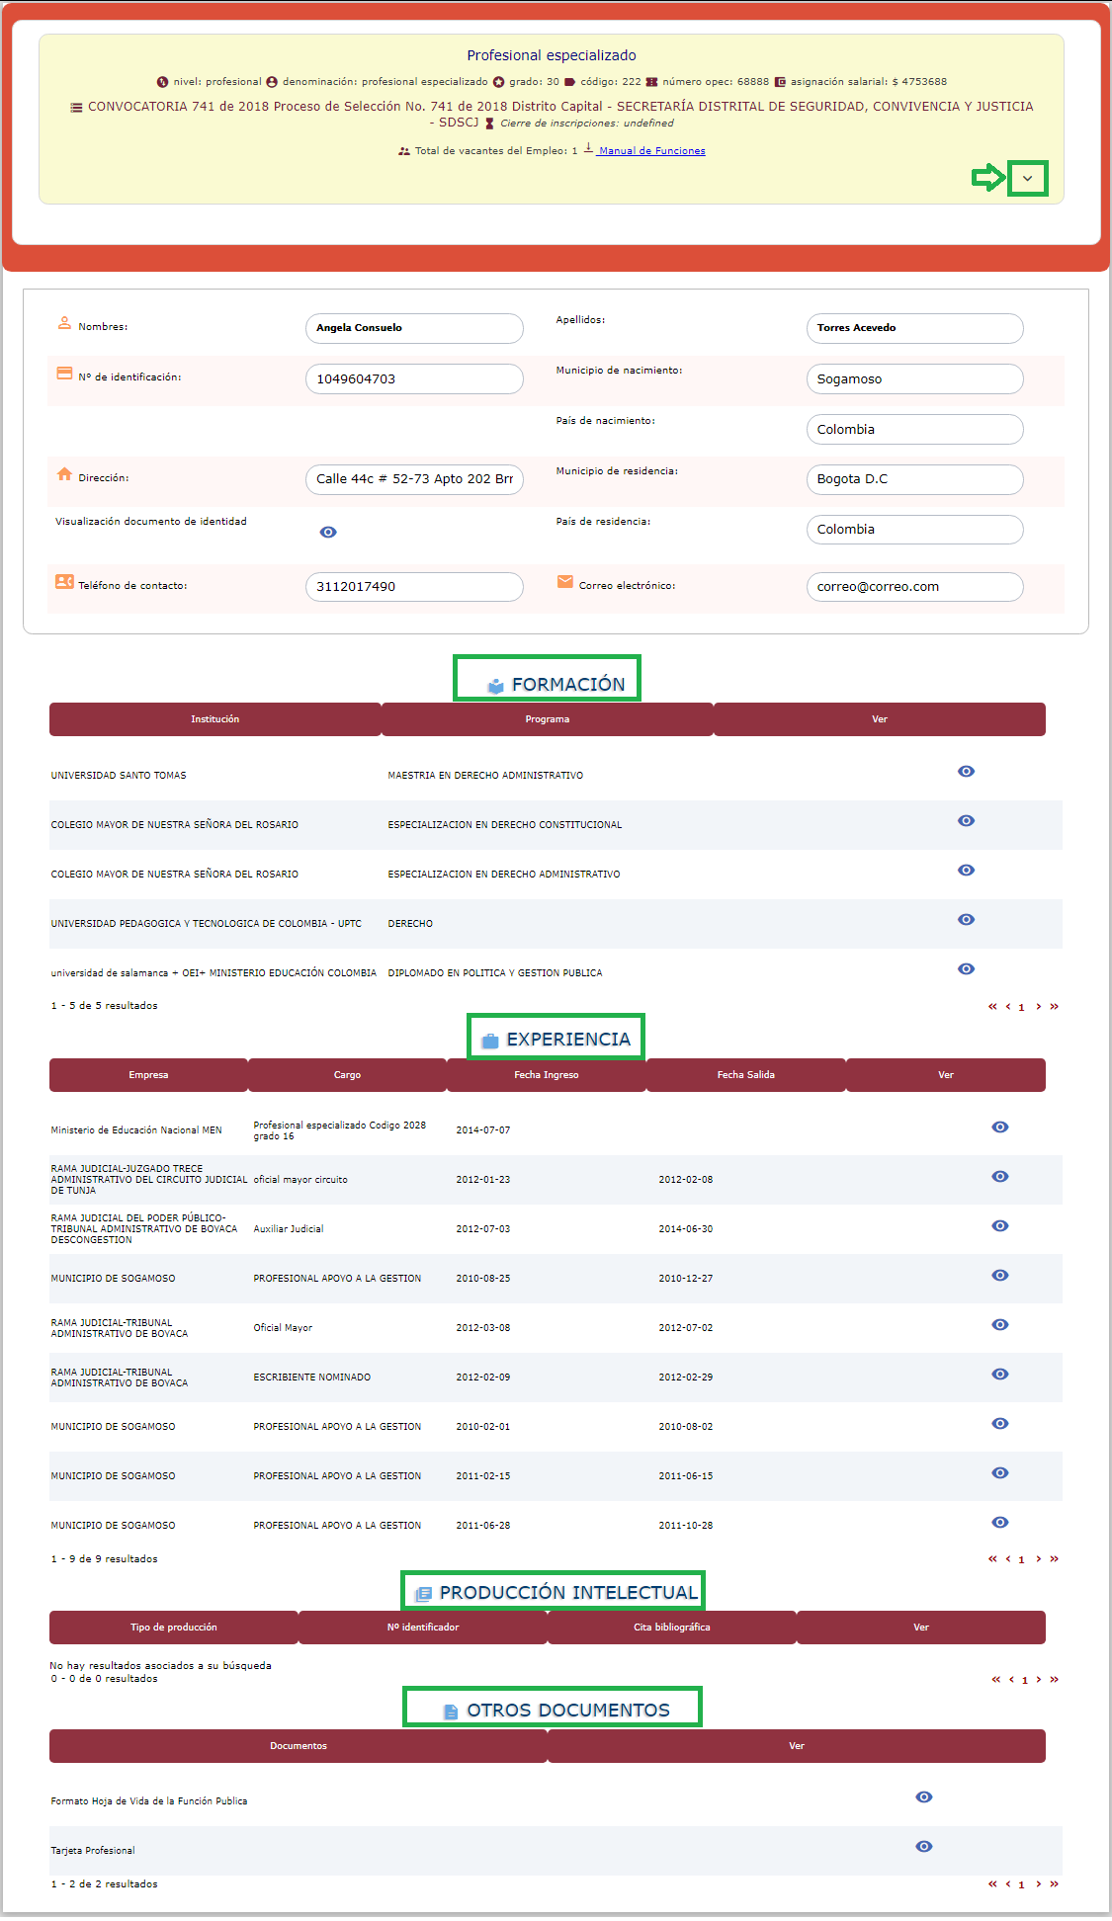This screenshot has width=1112, height=1921.
Task: Go to first page of Otros Documentos results
Action: 992,1884
